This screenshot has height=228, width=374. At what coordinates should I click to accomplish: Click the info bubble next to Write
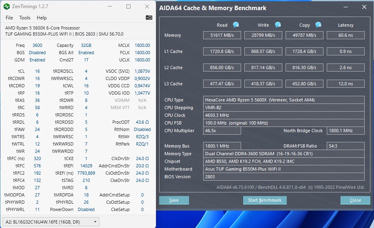pos(278,25)
